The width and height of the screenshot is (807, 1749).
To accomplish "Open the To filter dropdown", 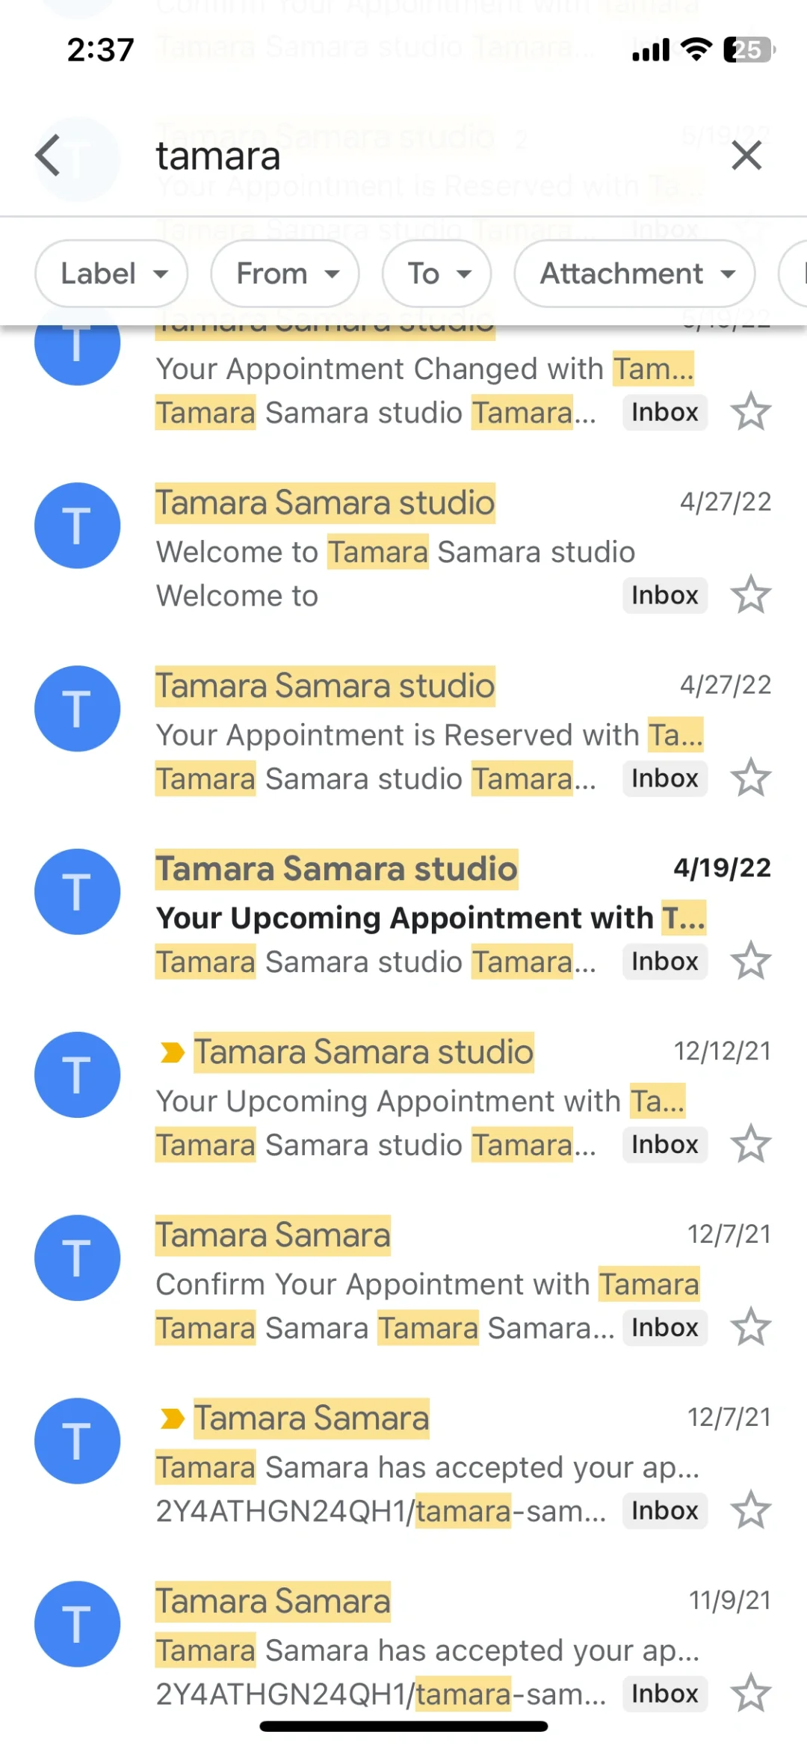I will 436,274.
